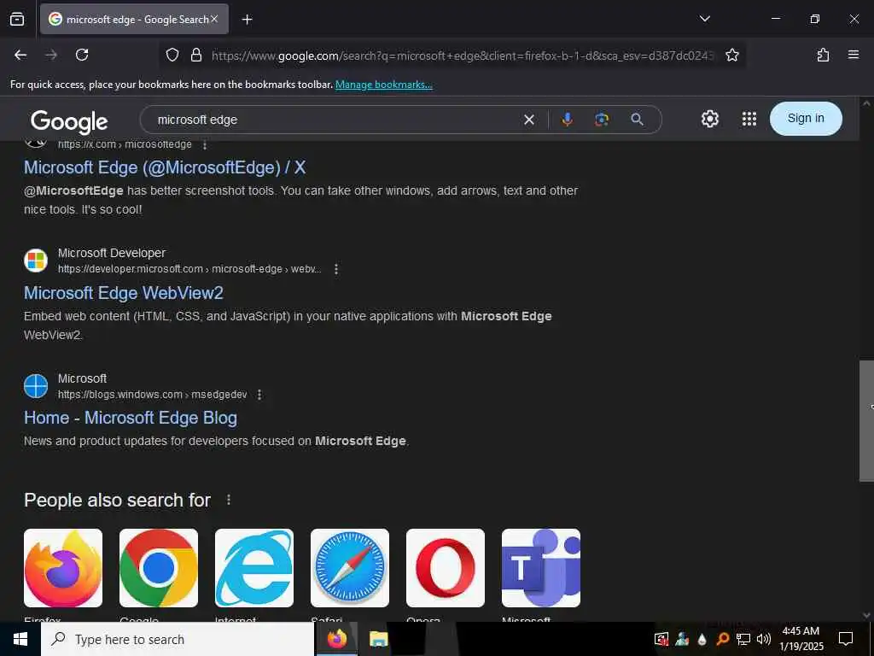
Task: Clear the search query with X
Action: 529,120
